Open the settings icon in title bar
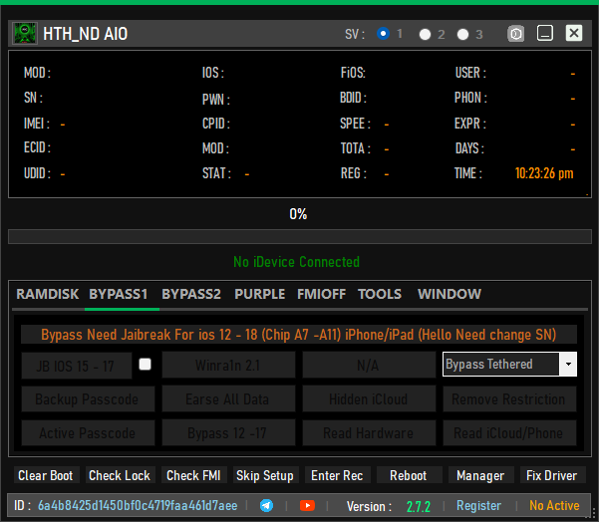The width and height of the screenshot is (599, 522). pos(516,34)
